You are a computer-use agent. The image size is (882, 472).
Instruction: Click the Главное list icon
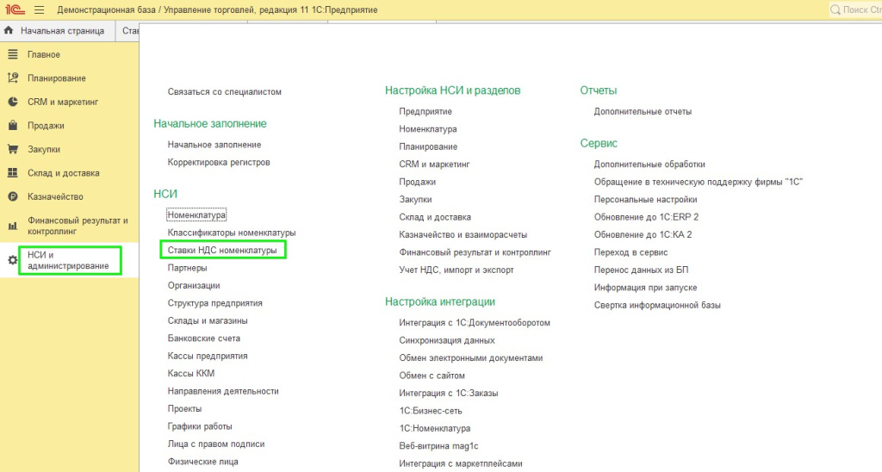point(12,54)
